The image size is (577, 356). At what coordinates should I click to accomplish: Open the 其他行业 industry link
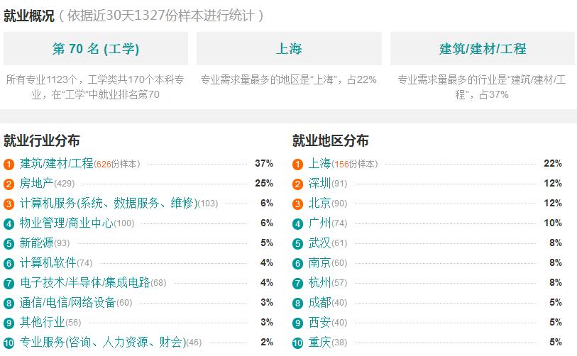coord(43,323)
